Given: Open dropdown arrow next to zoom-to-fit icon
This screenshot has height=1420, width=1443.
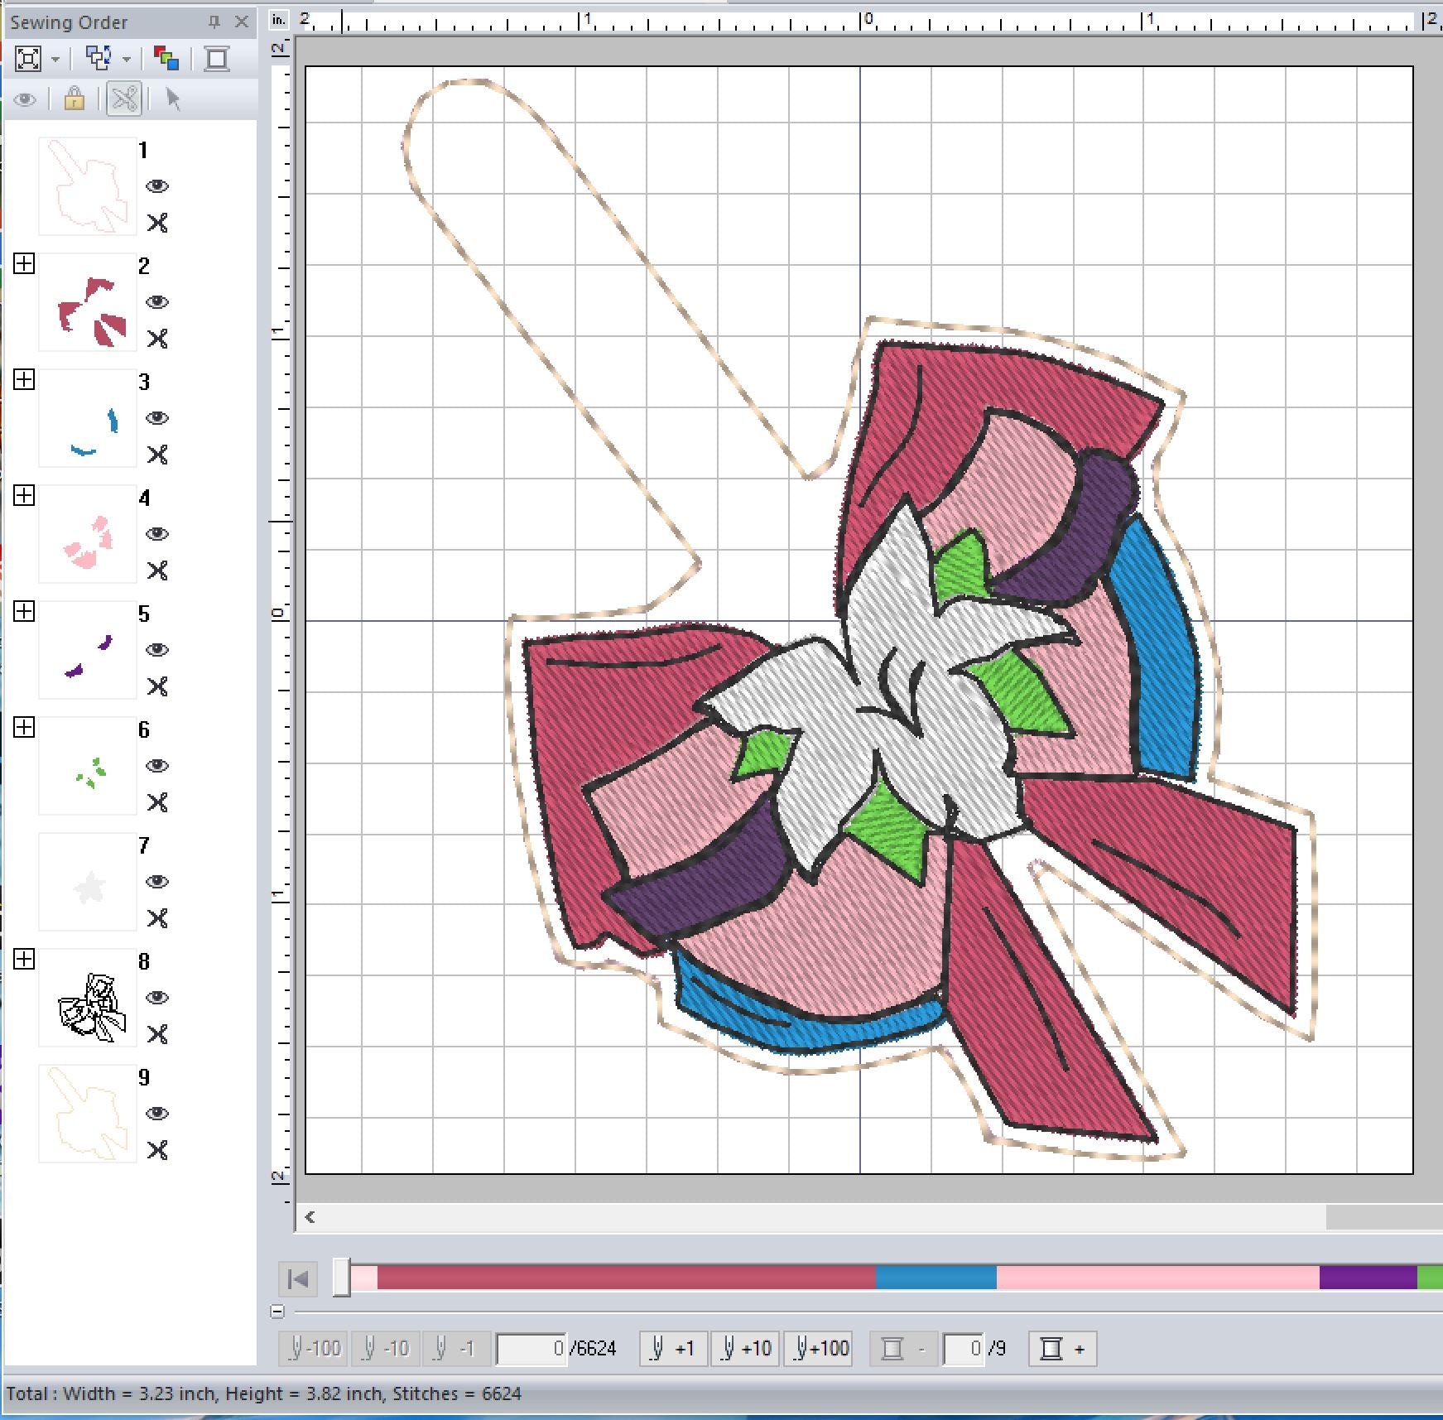Looking at the screenshot, I should point(55,60).
